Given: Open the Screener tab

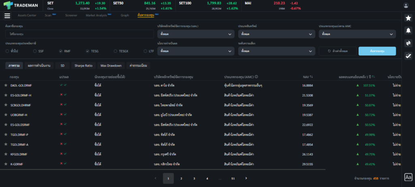Looking at the screenshot, I should [71, 15].
